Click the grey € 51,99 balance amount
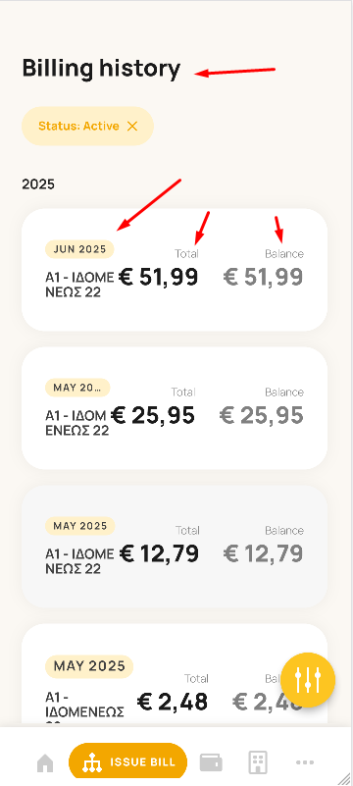This screenshot has height=786, width=353. (x=263, y=277)
